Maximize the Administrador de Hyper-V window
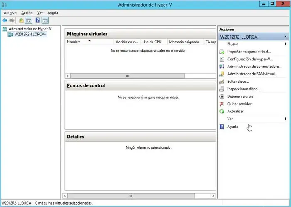Viewport: 291px width, 207px height. click(x=272, y=4)
